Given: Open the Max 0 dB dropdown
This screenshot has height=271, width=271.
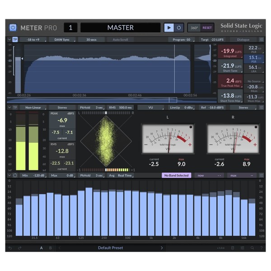Looking at the screenshot, I should click(62, 175).
